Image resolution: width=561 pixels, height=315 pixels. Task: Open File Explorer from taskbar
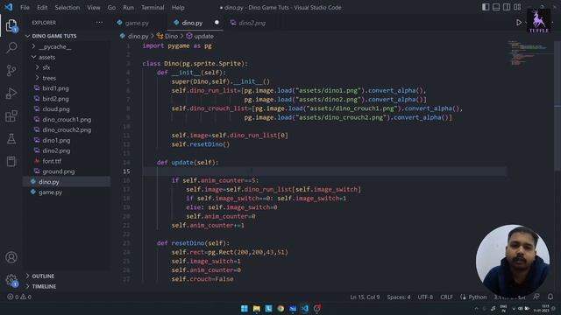(257, 308)
